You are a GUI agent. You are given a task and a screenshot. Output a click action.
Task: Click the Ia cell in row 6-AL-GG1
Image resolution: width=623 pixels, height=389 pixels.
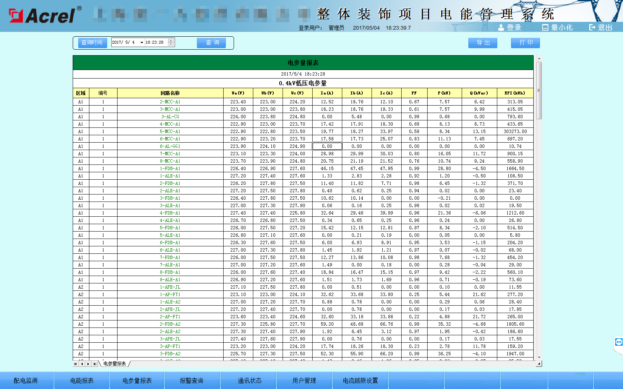coord(327,146)
